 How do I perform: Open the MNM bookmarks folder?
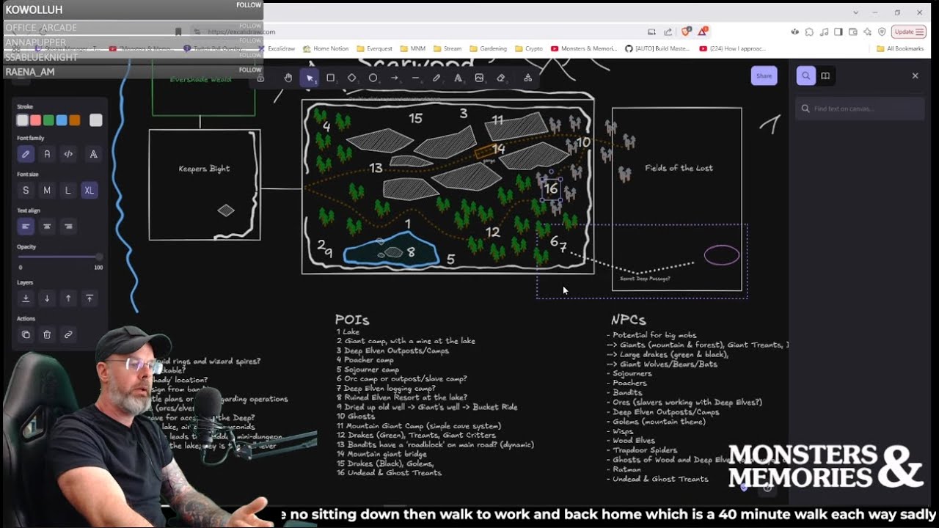[413, 48]
